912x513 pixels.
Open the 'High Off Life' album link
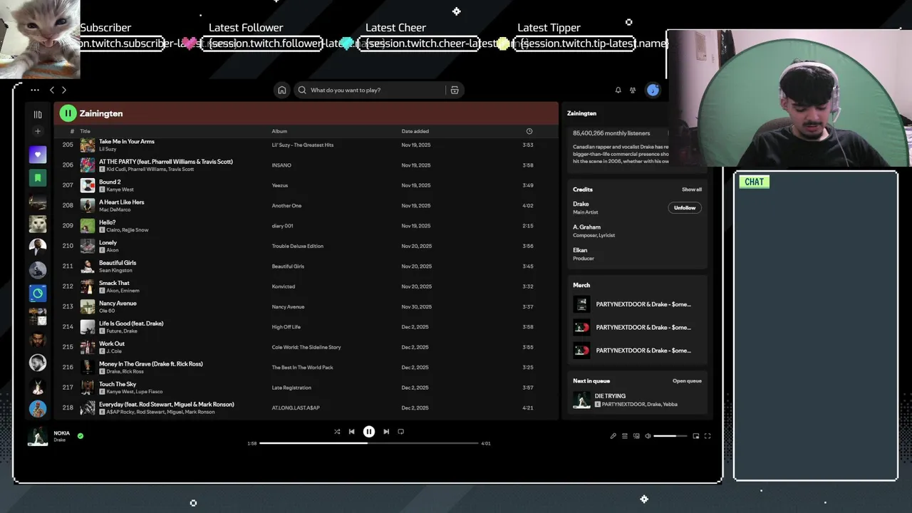[286, 327]
